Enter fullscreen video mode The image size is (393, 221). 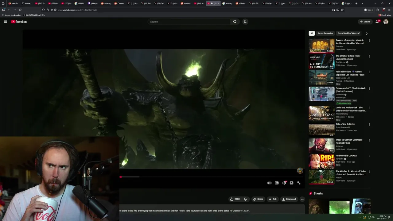point(299,183)
